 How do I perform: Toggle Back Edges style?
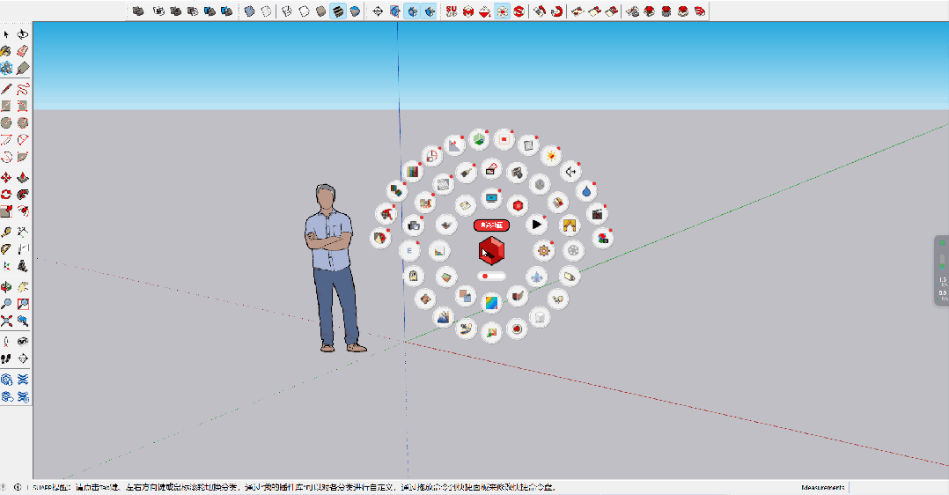coord(266,11)
